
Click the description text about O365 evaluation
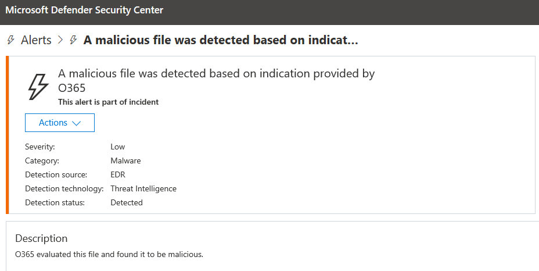pyautogui.click(x=109, y=254)
